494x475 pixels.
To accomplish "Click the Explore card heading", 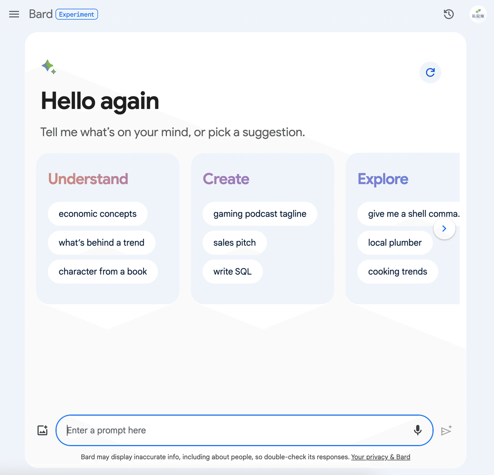I will click(x=383, y=179).
